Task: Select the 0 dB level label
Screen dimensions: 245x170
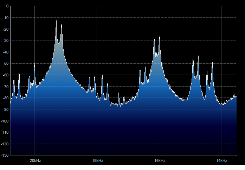Action: point(7,6)
